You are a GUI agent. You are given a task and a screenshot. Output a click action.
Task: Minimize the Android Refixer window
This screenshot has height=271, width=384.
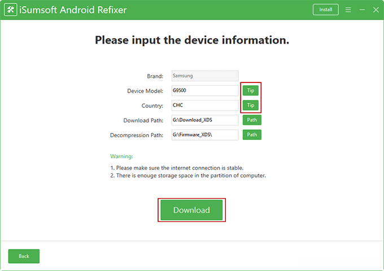tap(362, 10)
